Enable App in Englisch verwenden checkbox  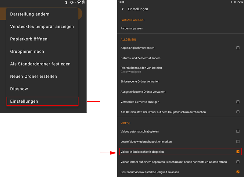pyautogui.click(x=238, y=48)
